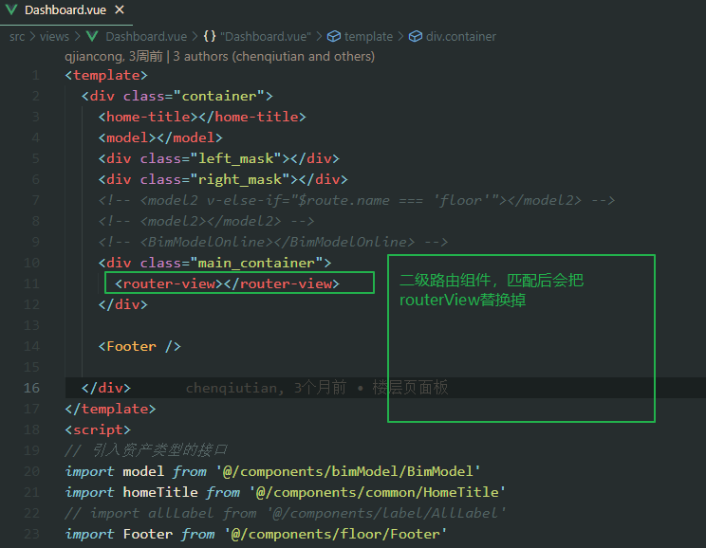Viewport: 706px width, 548px height.
Task: Open the div.container breadcrumb segment
Action: 461,36
